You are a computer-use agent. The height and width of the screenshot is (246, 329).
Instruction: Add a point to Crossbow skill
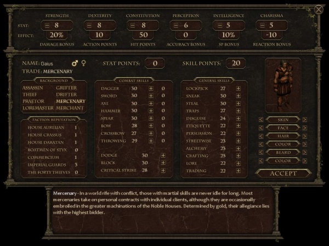pyautogui.click(x=151, y=133)
